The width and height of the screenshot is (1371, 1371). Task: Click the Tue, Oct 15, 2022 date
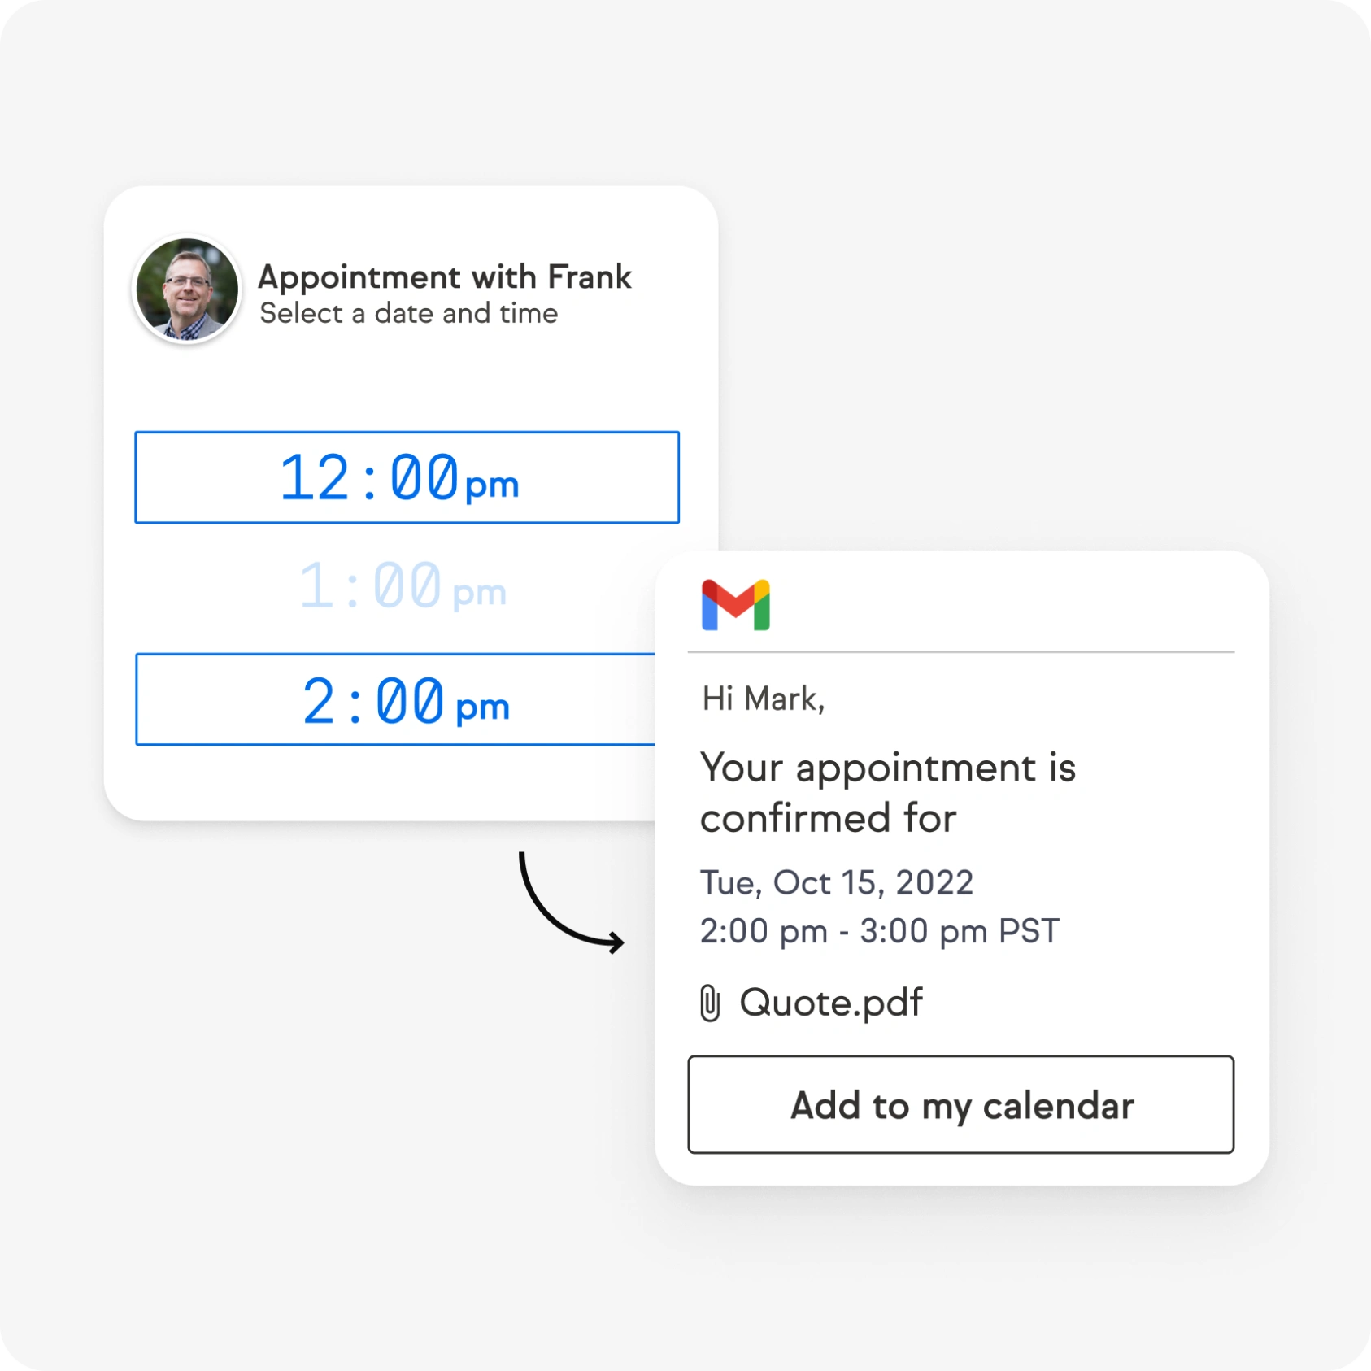837,883
